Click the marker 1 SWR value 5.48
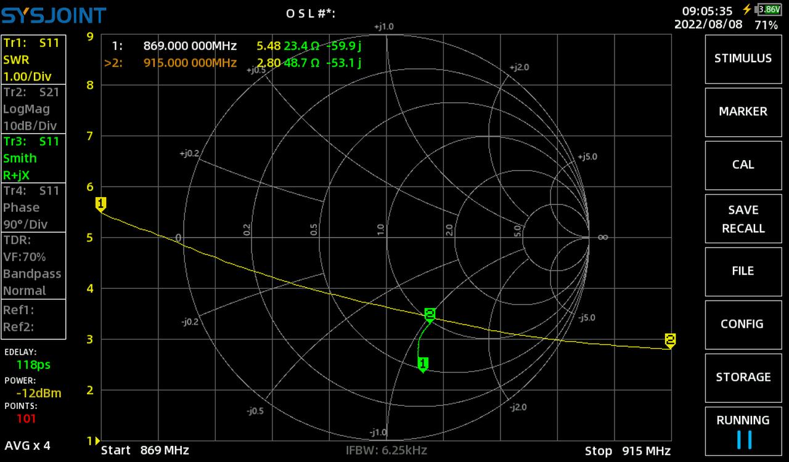This screenshot has width=789, height=462. click(x=269, y=46)
